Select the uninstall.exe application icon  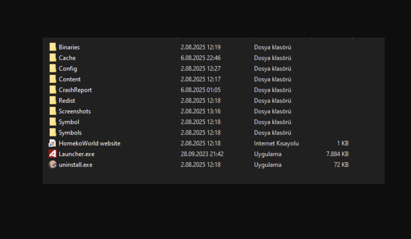point(53,165)
